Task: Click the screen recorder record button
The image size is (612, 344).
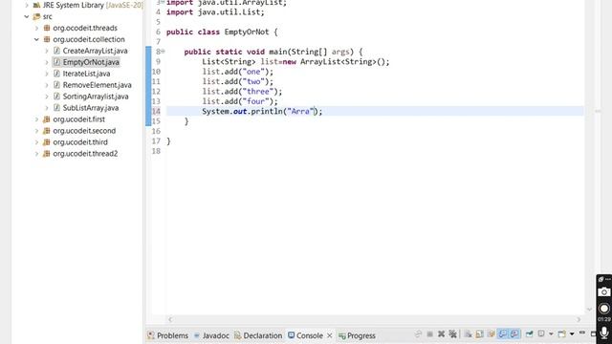Action: [603, 309]
